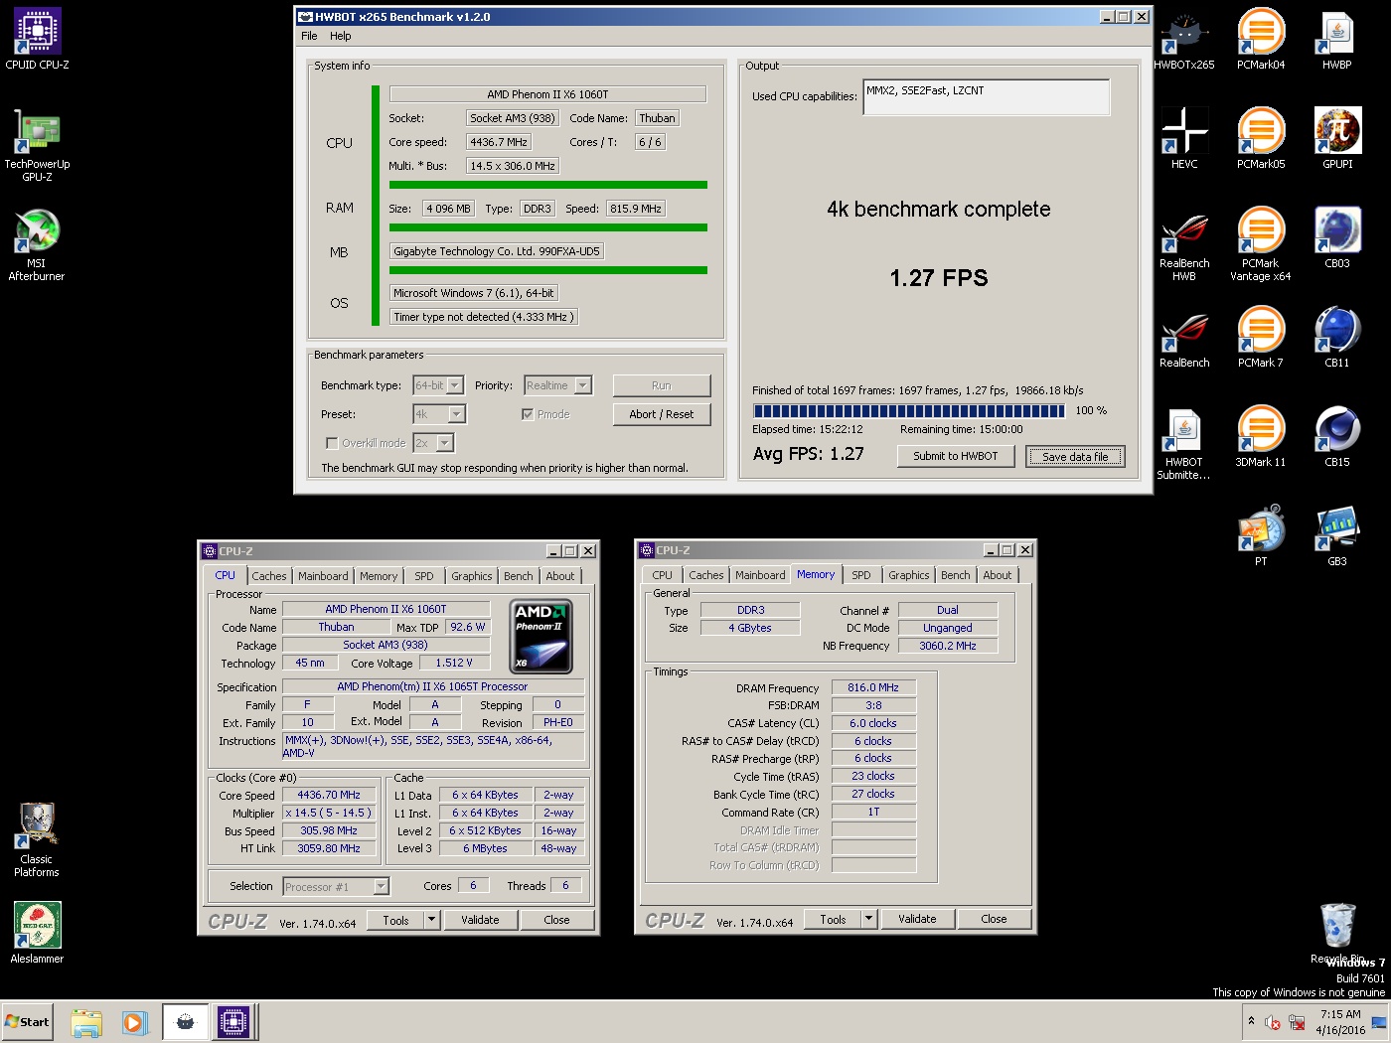The width and height of the screenshot is (1391, 1043).
Task: Launch the 3DMark 11 desktop shortcut
Action: pyautogui.click(x=1261, y=436)
